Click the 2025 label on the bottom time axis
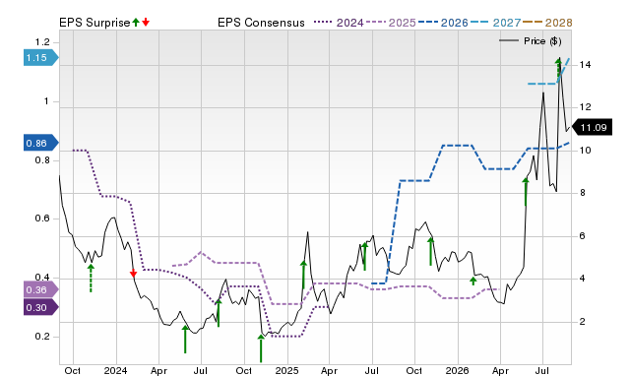630x376 pixels. 286,370
